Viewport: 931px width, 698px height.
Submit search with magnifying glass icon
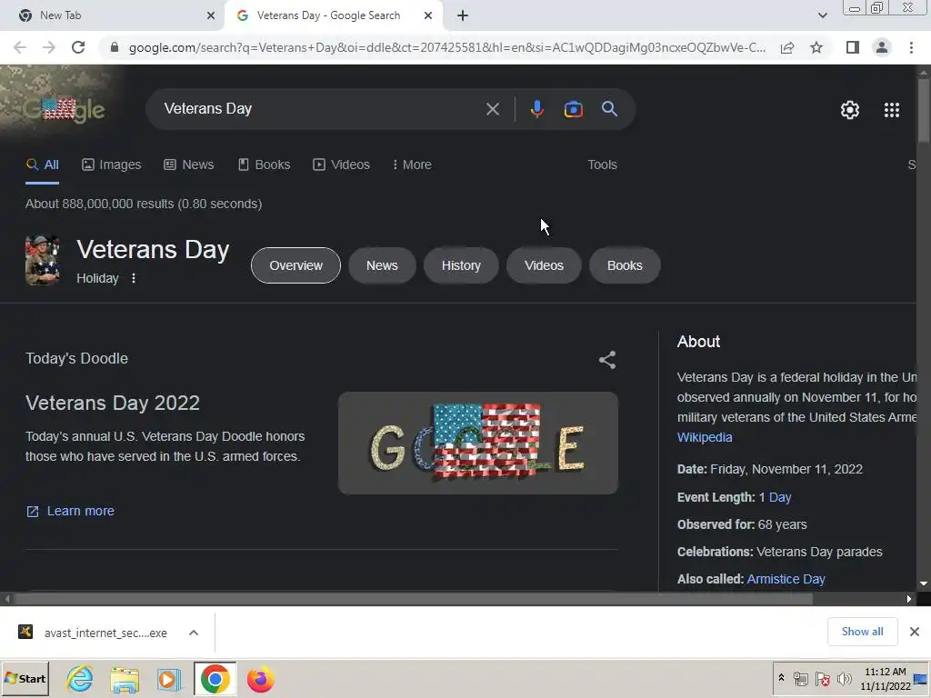(609, 109)
